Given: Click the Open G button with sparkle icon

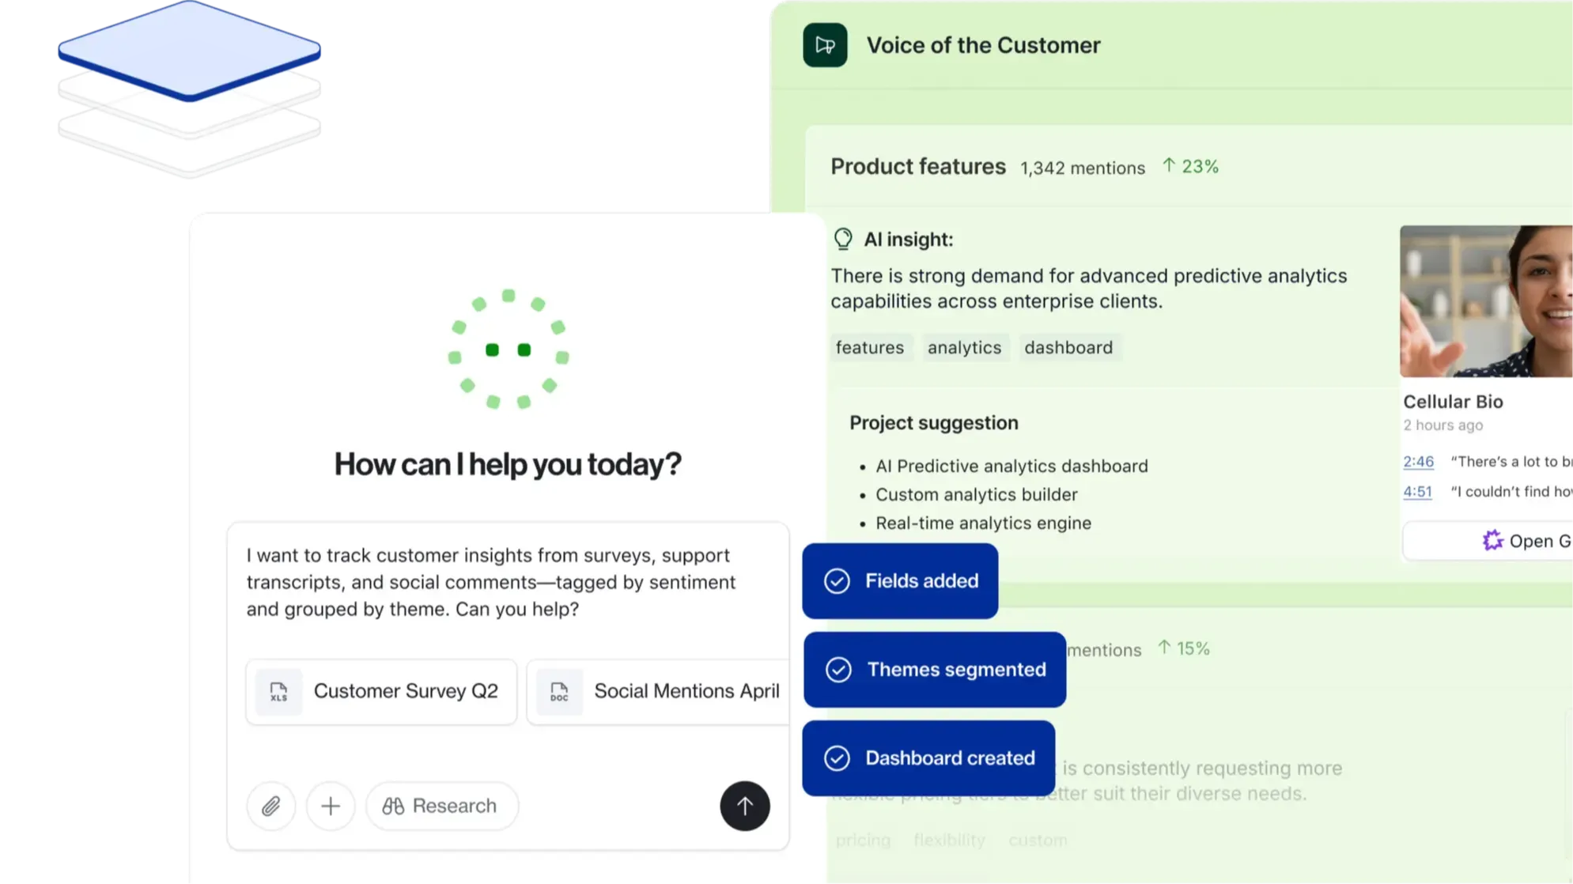Looking at the screenshot, I should (1488, 541).
